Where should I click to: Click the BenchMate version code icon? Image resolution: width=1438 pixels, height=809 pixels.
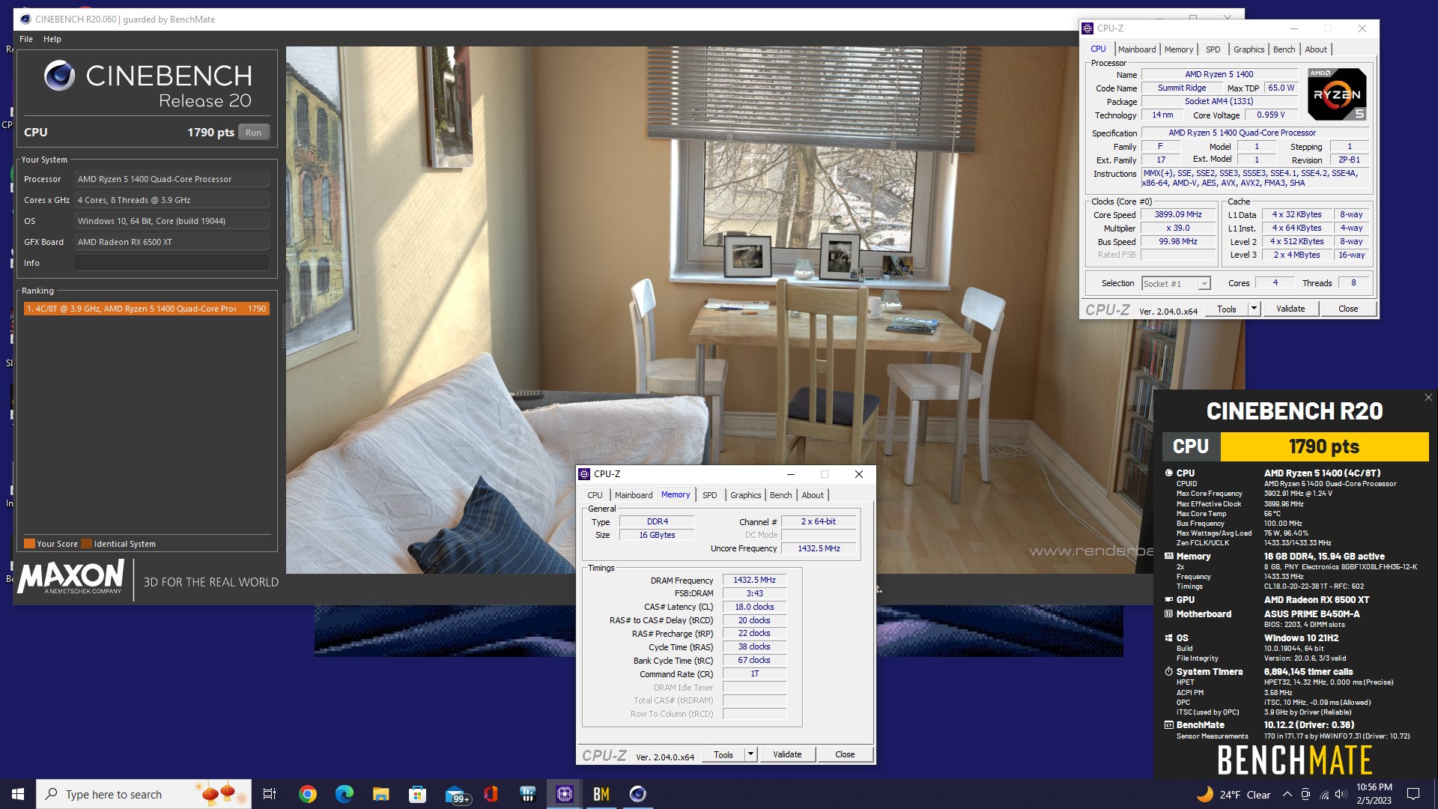tap(1169, 724)
